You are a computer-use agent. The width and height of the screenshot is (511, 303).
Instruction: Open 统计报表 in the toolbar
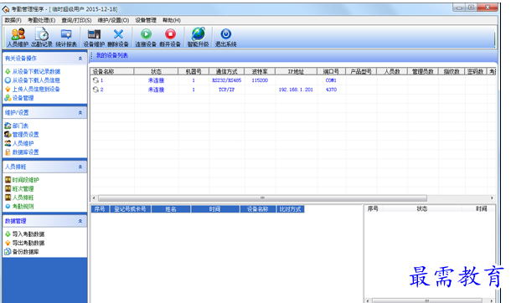click(x=66, y=38)
